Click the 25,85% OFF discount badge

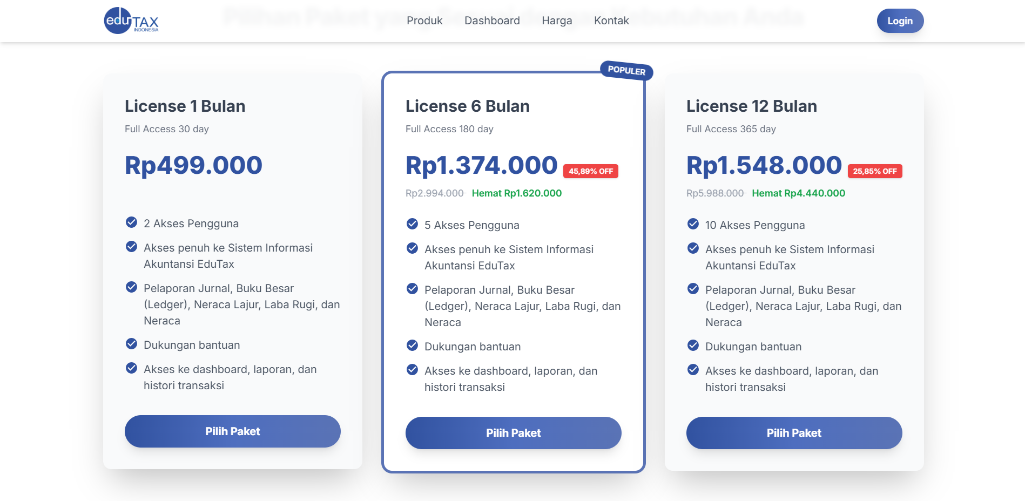coord(875,171)
